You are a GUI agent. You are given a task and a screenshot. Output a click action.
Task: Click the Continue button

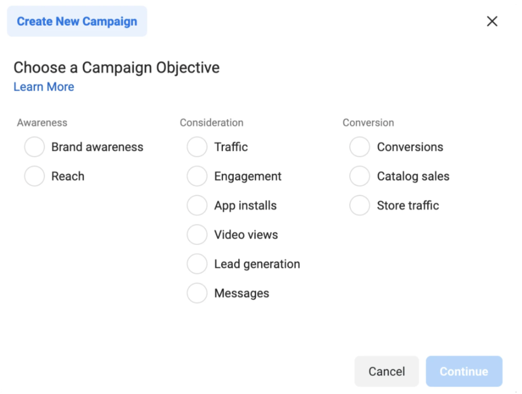[x=464, y=371]
